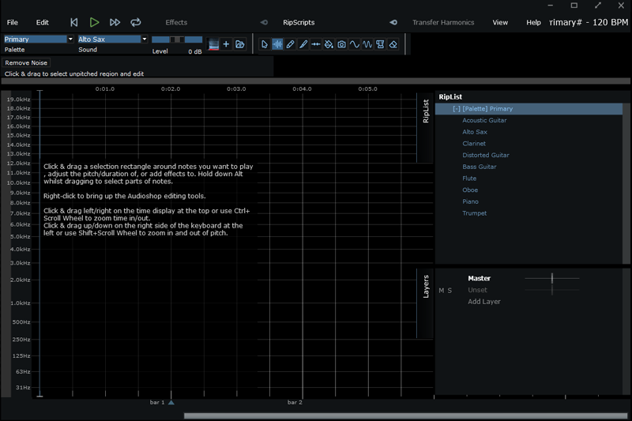Select the arrow pointer selection tool
Screen dimensions: 632x421
[x=265, y=44]
